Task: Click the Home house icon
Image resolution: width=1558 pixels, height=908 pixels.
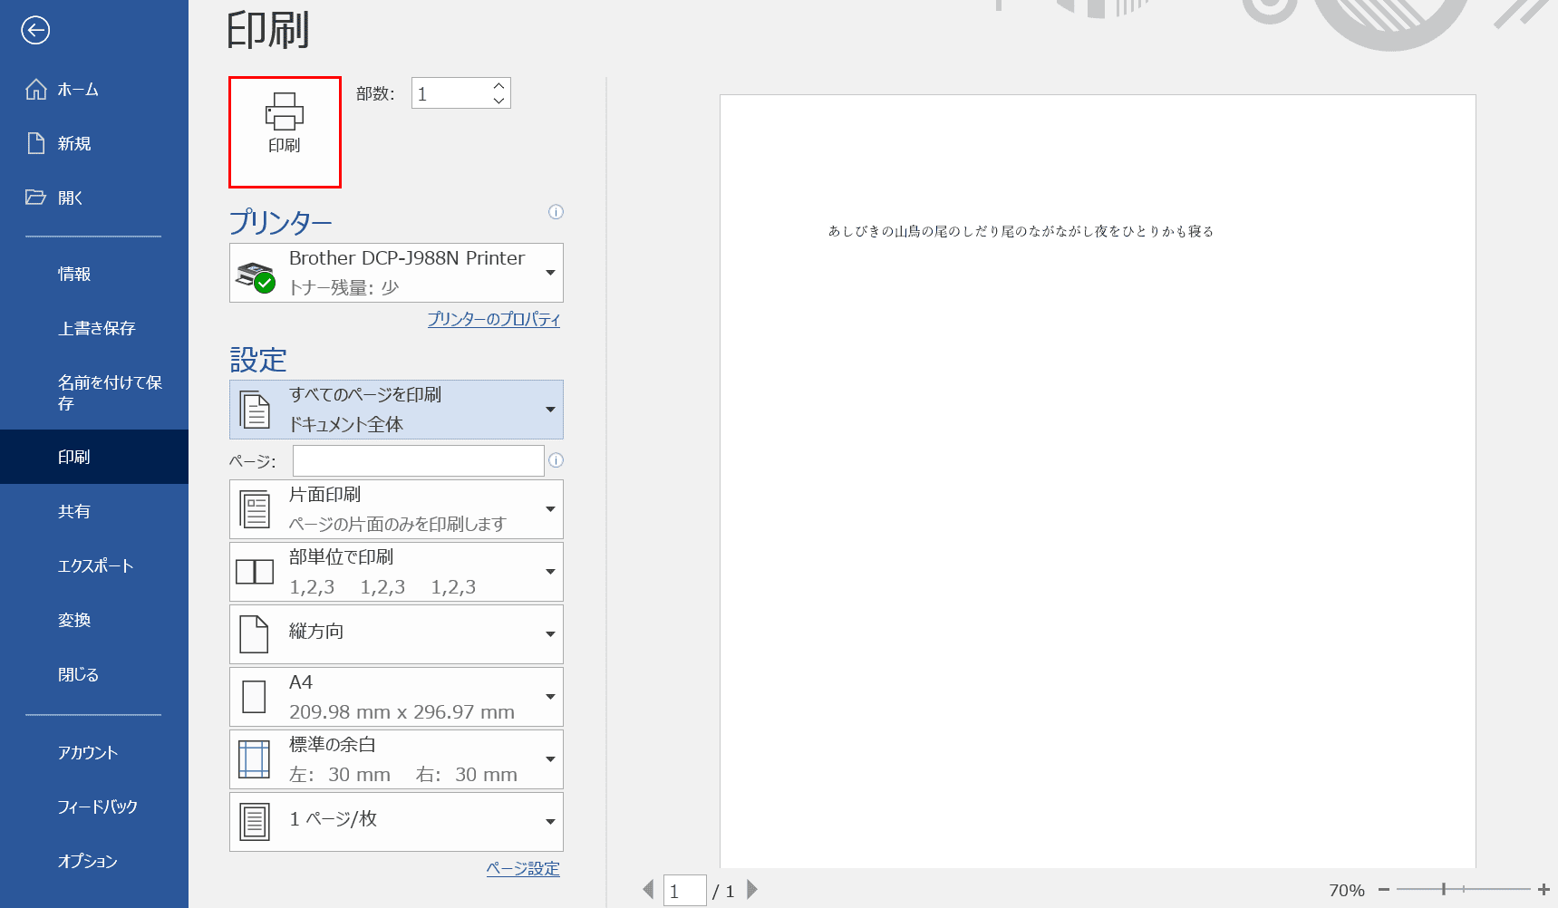Action: click(36, 89)
